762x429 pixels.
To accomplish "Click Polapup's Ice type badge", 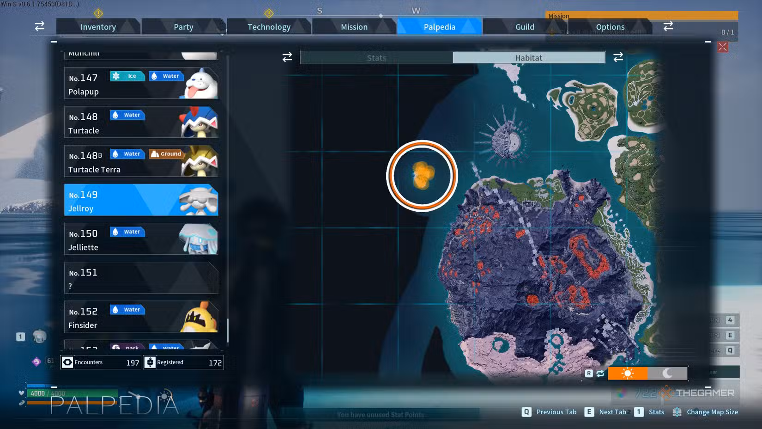I will [127, 76].
